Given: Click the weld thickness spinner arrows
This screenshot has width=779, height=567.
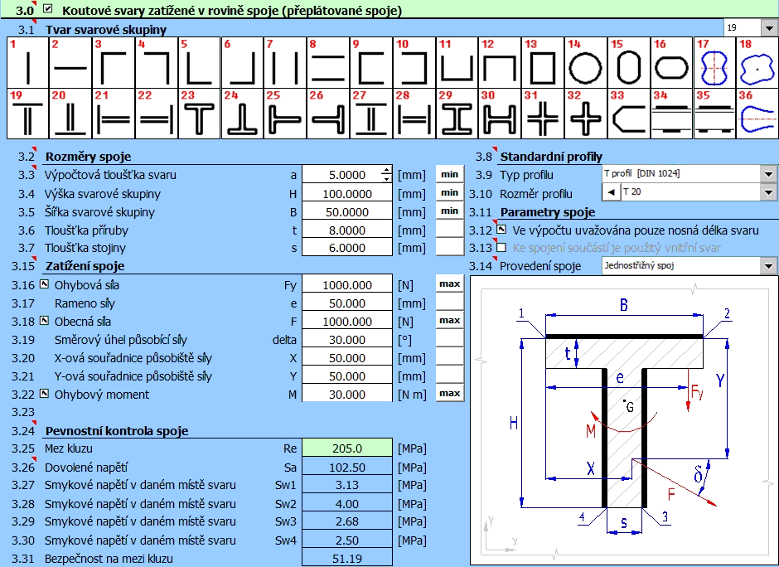Looking at the screenshot, I should coord(385,174).
